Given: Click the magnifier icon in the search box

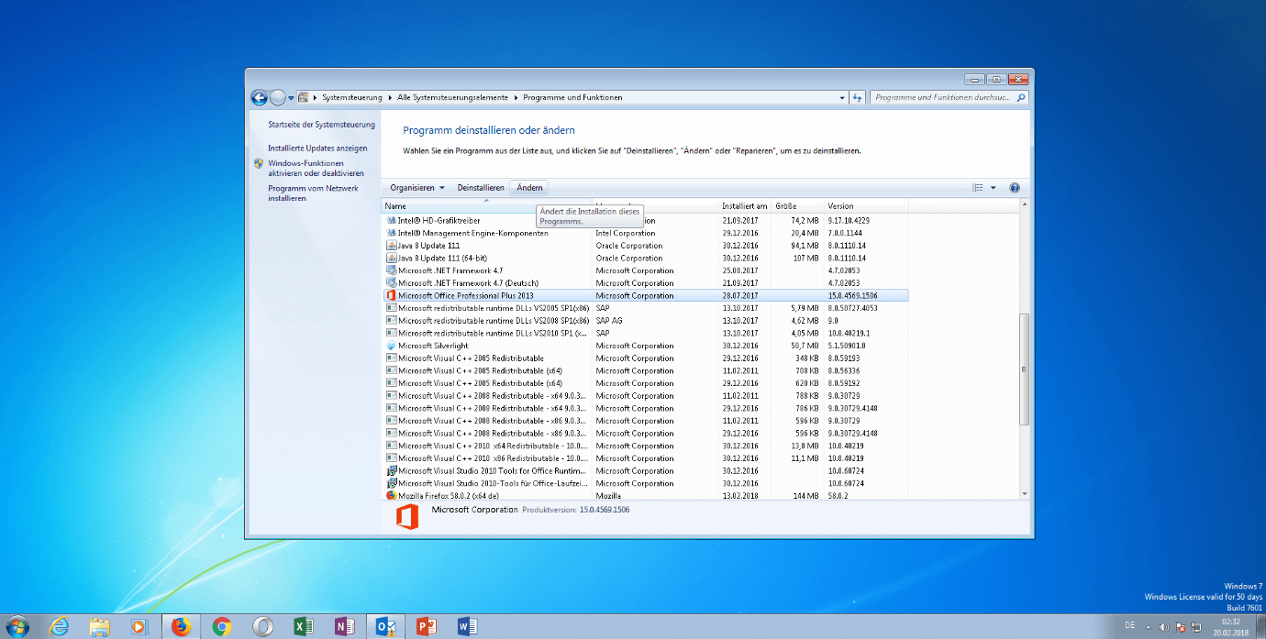Looking at the screenshot, I should click(1021, 97).
